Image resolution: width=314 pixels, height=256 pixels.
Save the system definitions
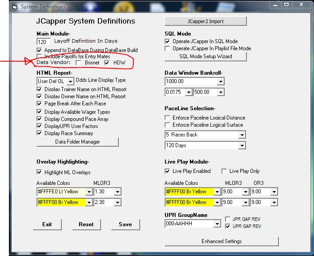click(x=125, y=224)
